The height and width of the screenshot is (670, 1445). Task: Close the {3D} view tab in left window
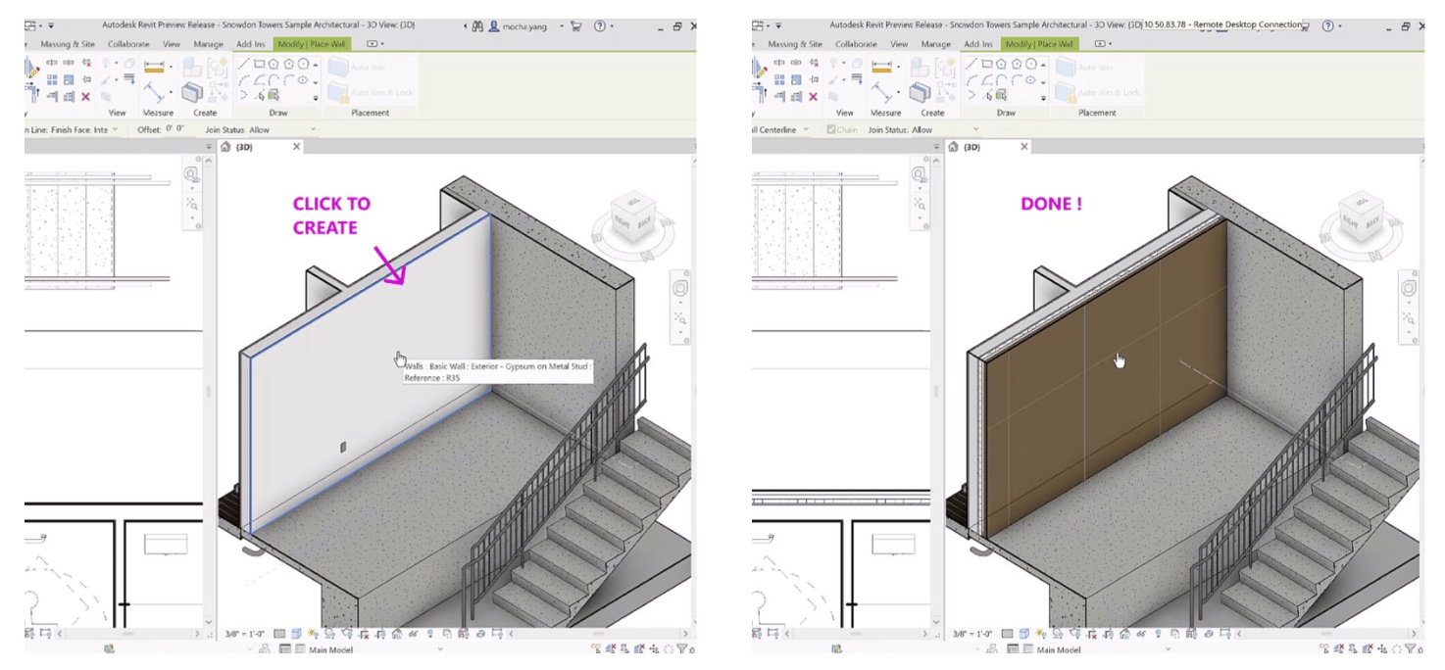(297, 147)
